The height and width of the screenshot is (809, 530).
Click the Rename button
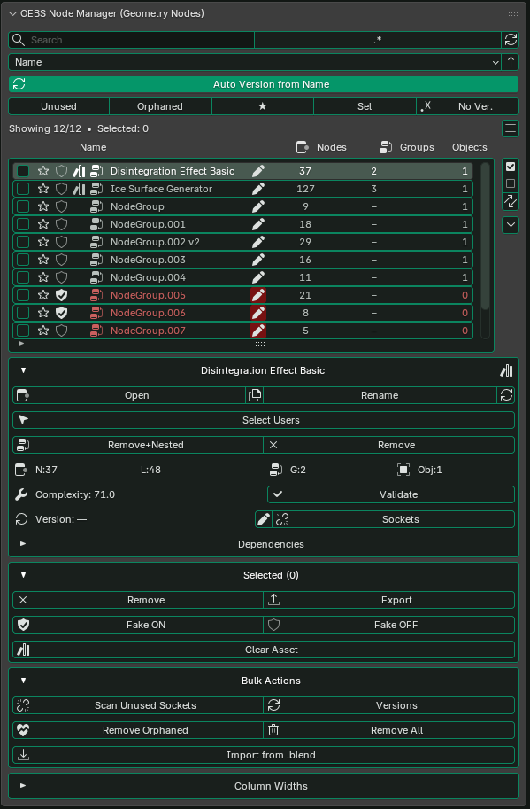tap(380, 395)
